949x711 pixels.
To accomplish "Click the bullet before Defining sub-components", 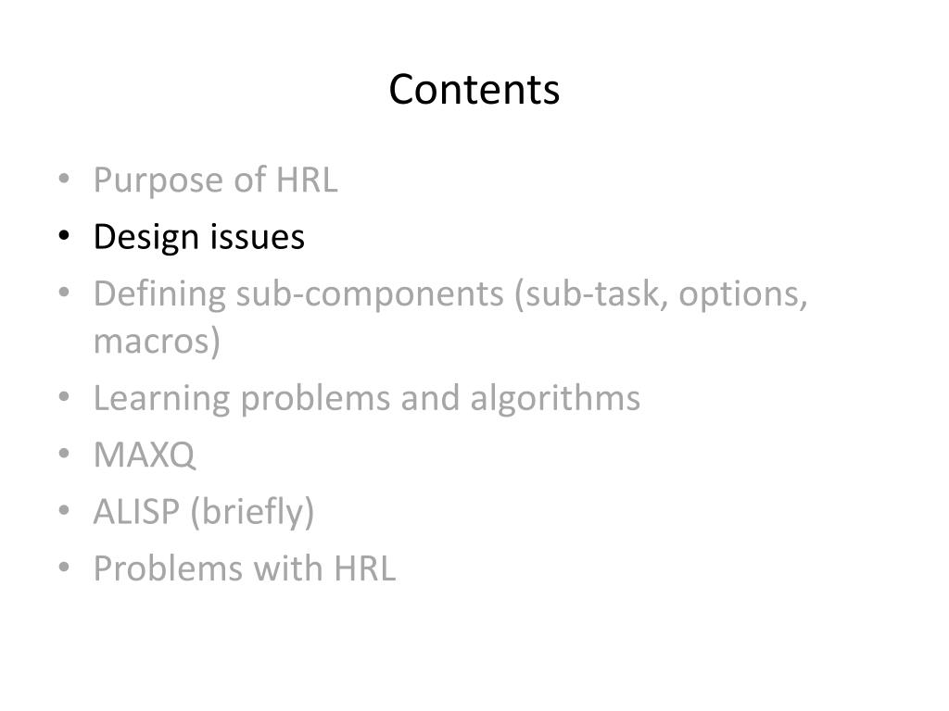I will tap(63, 295).
